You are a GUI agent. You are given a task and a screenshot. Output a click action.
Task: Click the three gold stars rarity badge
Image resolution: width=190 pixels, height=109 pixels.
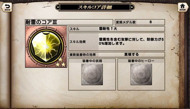(x=60, y=62)
